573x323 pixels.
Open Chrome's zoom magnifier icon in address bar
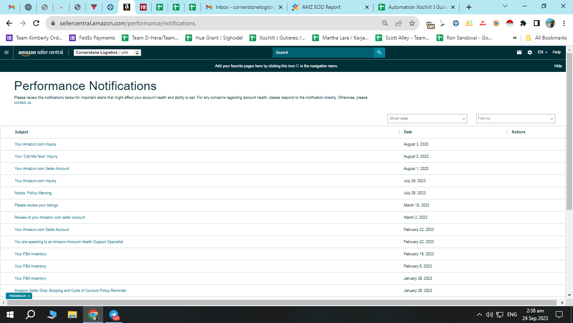click(385, 23)
